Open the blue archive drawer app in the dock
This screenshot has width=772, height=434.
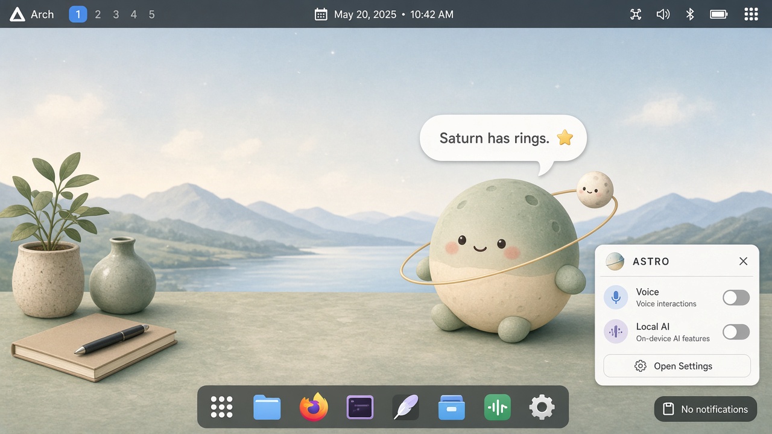(451, 407)
